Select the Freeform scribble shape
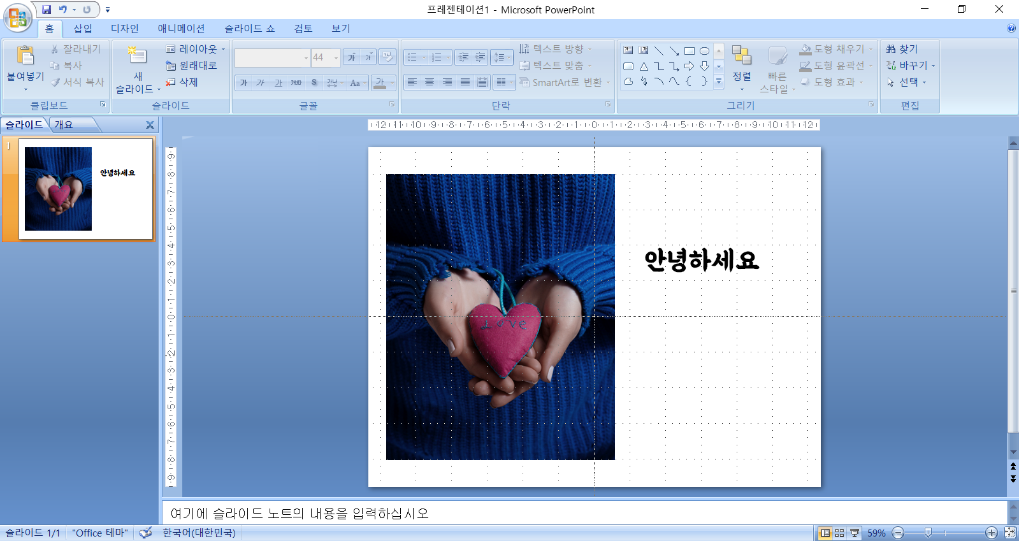1019x541 pixels. (x=644, y=82)
